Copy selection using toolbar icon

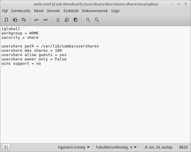(67, 20)
